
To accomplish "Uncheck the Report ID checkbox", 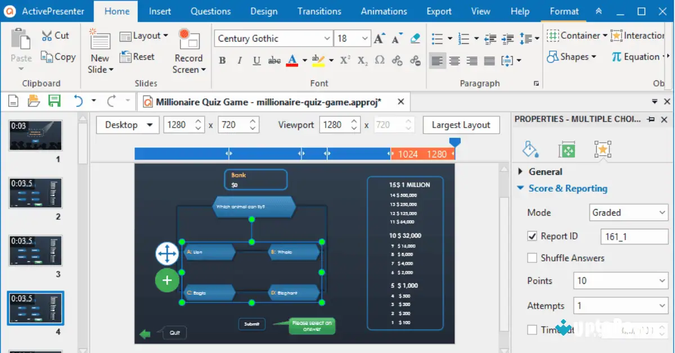I will [x=532, y=236].
